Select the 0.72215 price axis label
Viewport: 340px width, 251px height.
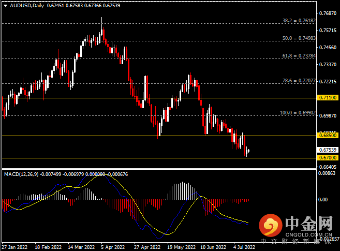coord(328,82)
